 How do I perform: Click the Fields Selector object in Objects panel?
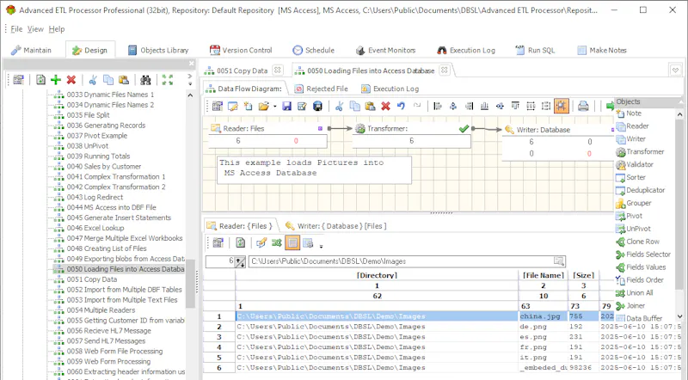[x=643, y=254]
